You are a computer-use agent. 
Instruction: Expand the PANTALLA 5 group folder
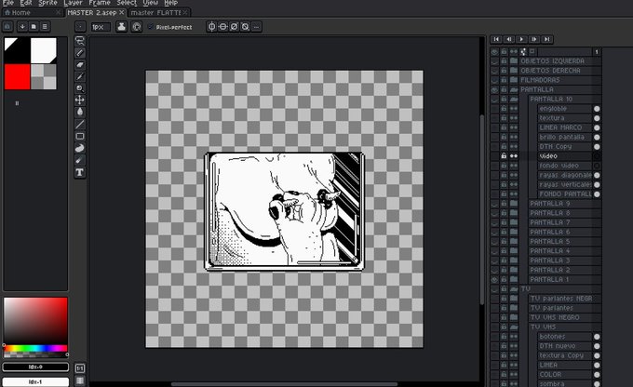(x=514, y=241)
